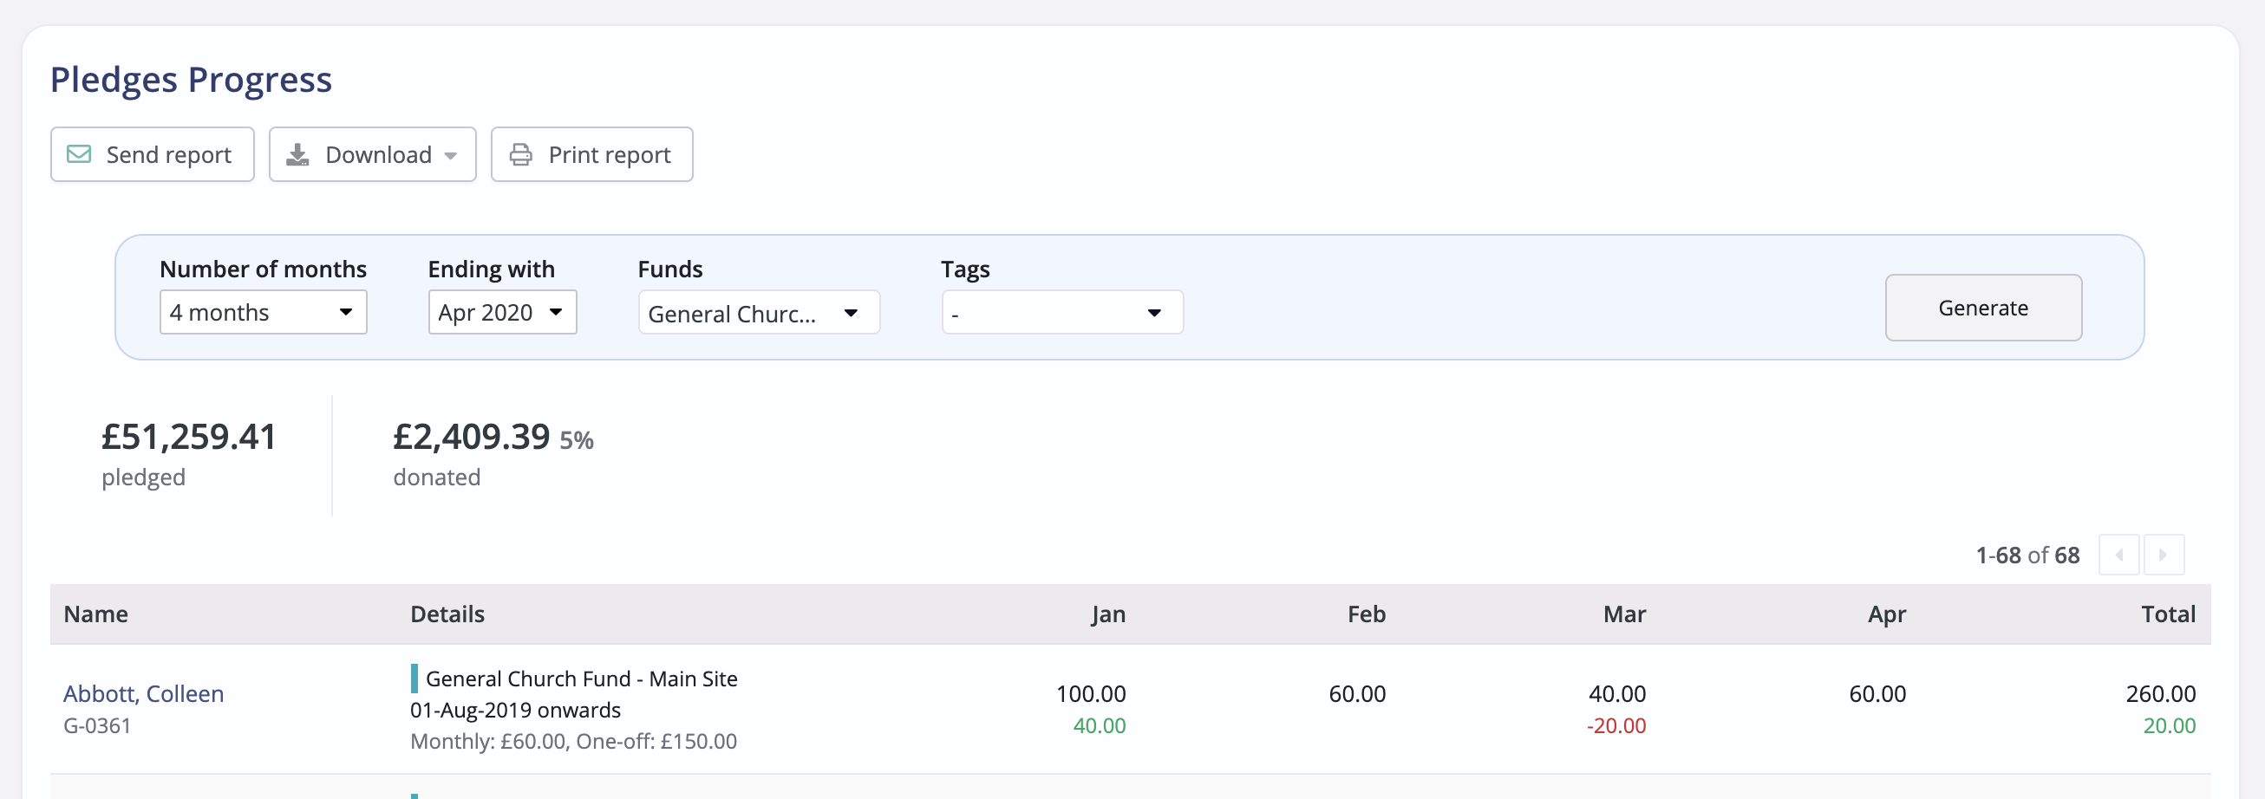The height and width of the screenshot is (799, 2265).
Task: Click the Print report button
Action: coord(591,154)
